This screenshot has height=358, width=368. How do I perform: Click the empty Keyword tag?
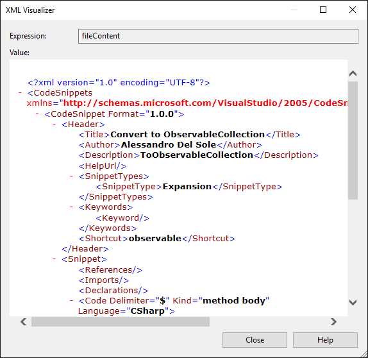tap(122, 217)
